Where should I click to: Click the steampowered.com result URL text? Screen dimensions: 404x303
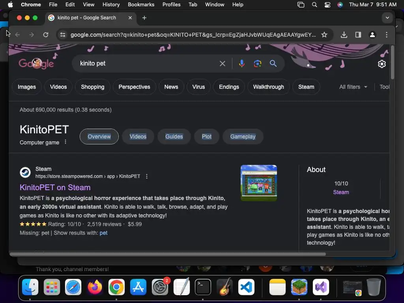click(x=88, y=176)
